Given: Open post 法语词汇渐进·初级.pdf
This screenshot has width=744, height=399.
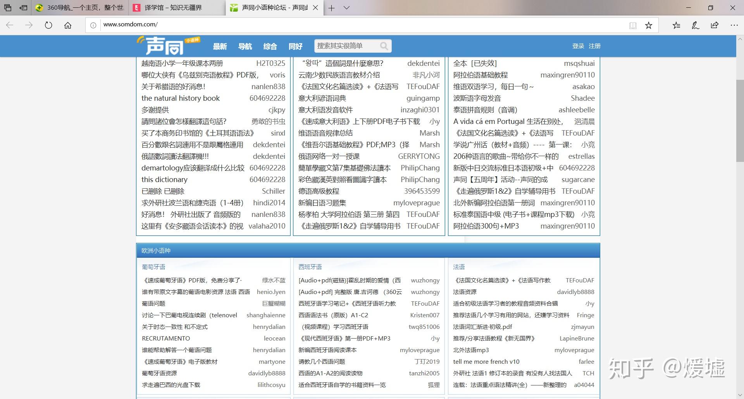Looking at the screenshot, I should click(x=482, y=327).
